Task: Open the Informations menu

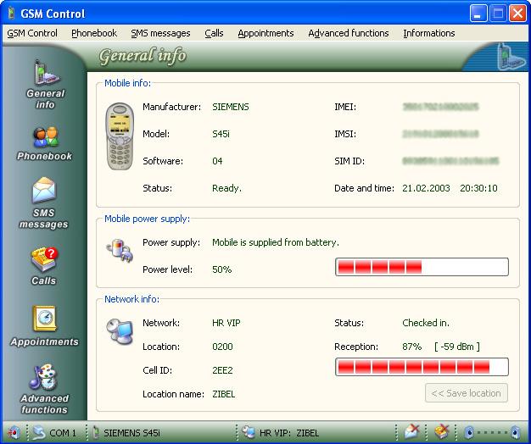Action: tap(429, 33)
